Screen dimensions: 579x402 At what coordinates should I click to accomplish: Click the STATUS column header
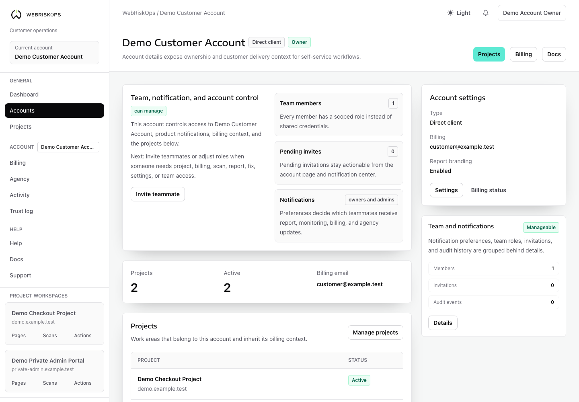[x=357, y=360]
